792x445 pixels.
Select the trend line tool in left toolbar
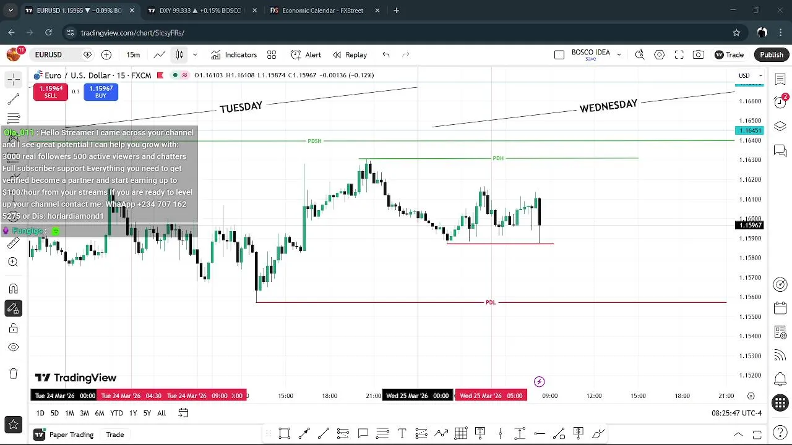pyautogui.click(x=13, y=99)
